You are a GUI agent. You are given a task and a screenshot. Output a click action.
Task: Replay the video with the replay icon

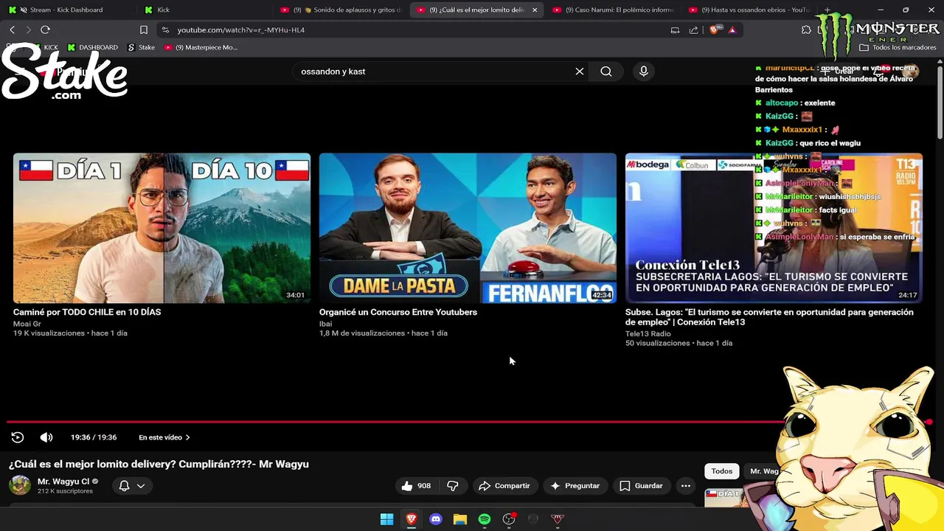click(x=18, y=437)
